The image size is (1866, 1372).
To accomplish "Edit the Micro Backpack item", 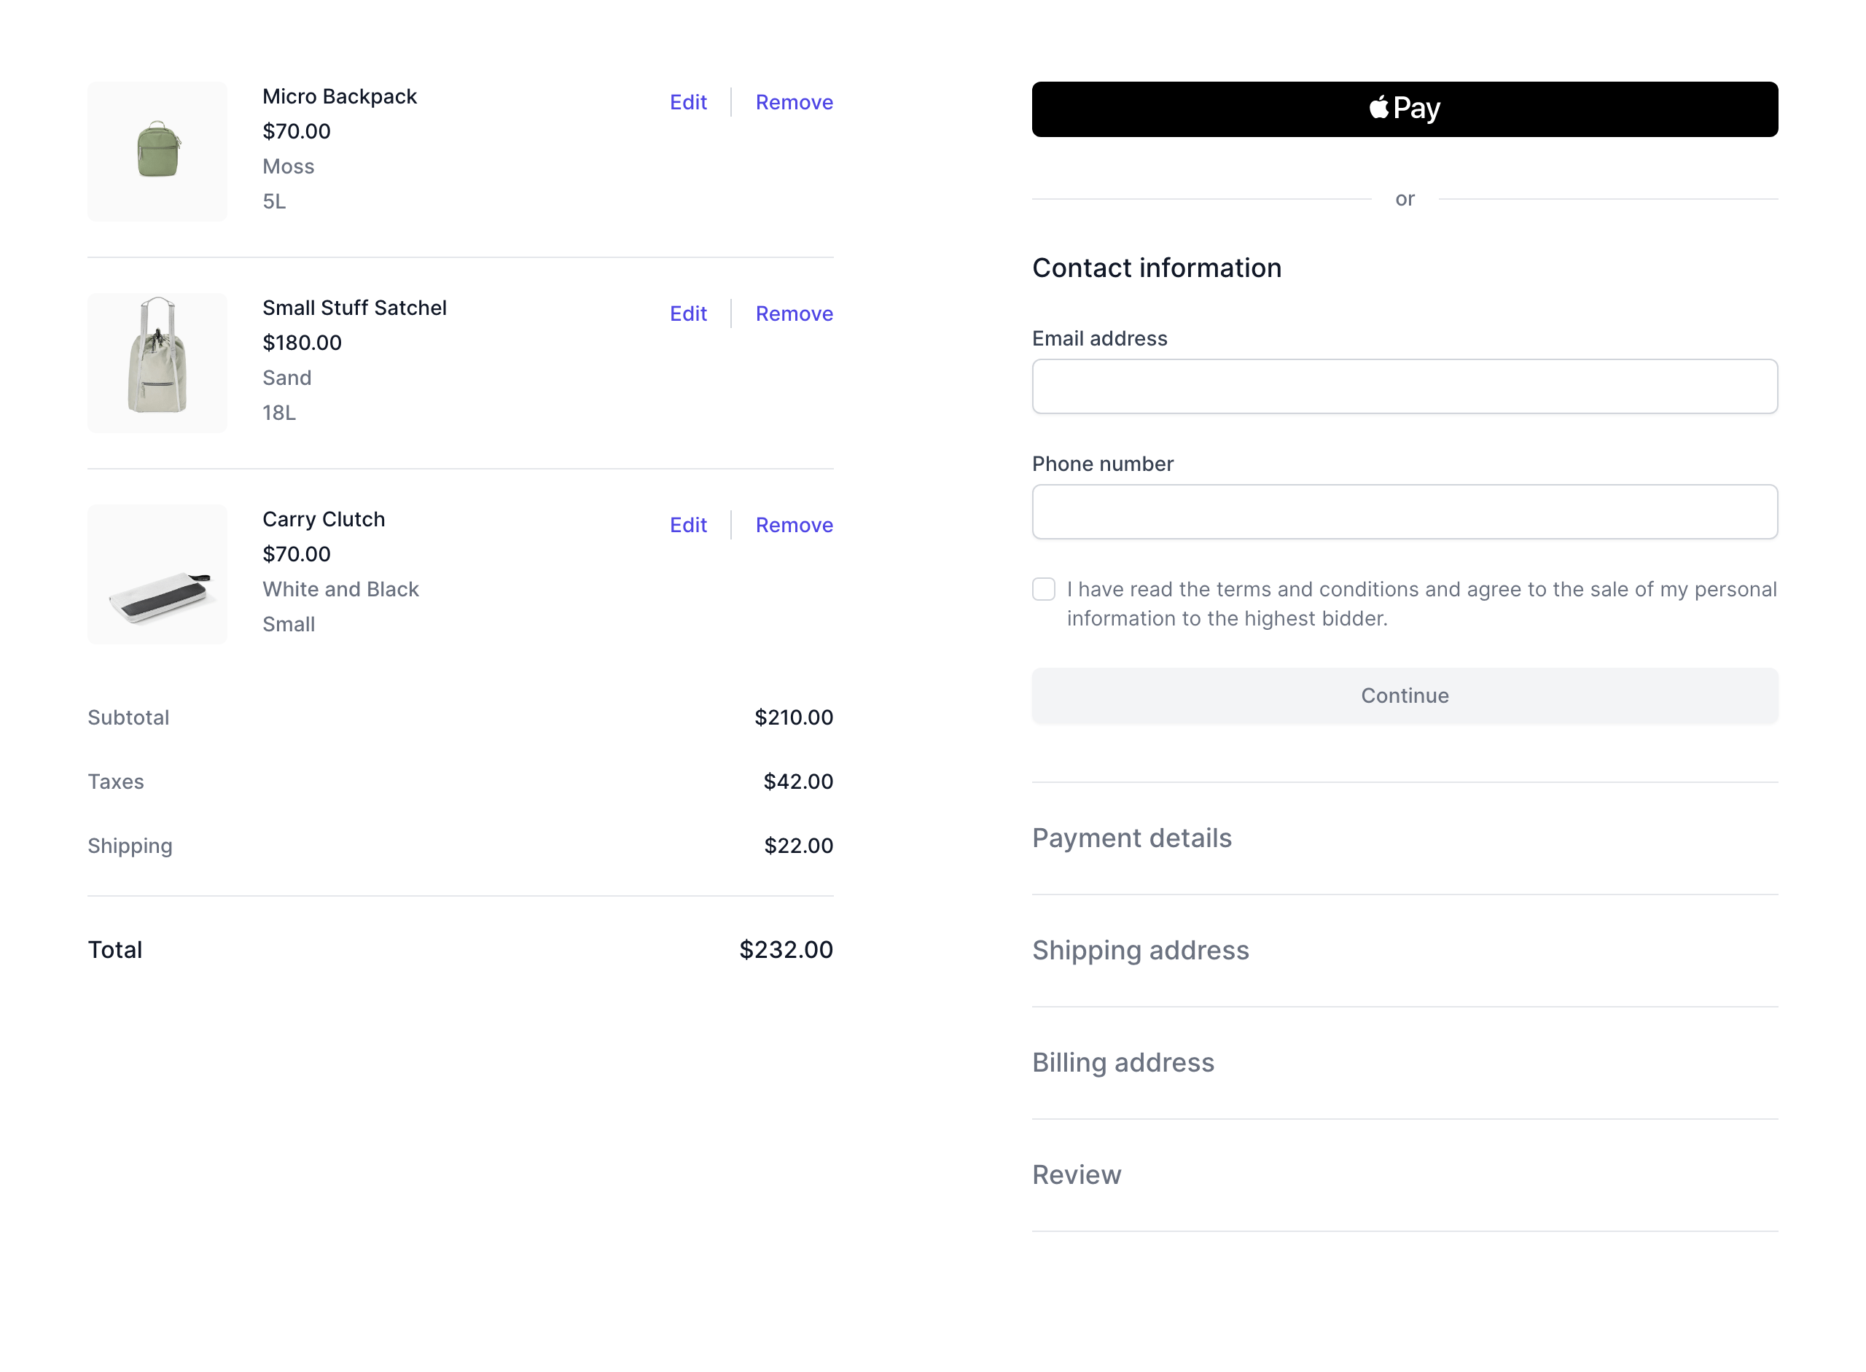I will 687,102.
